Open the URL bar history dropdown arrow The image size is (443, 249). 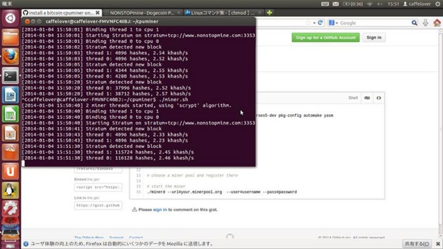314,23
